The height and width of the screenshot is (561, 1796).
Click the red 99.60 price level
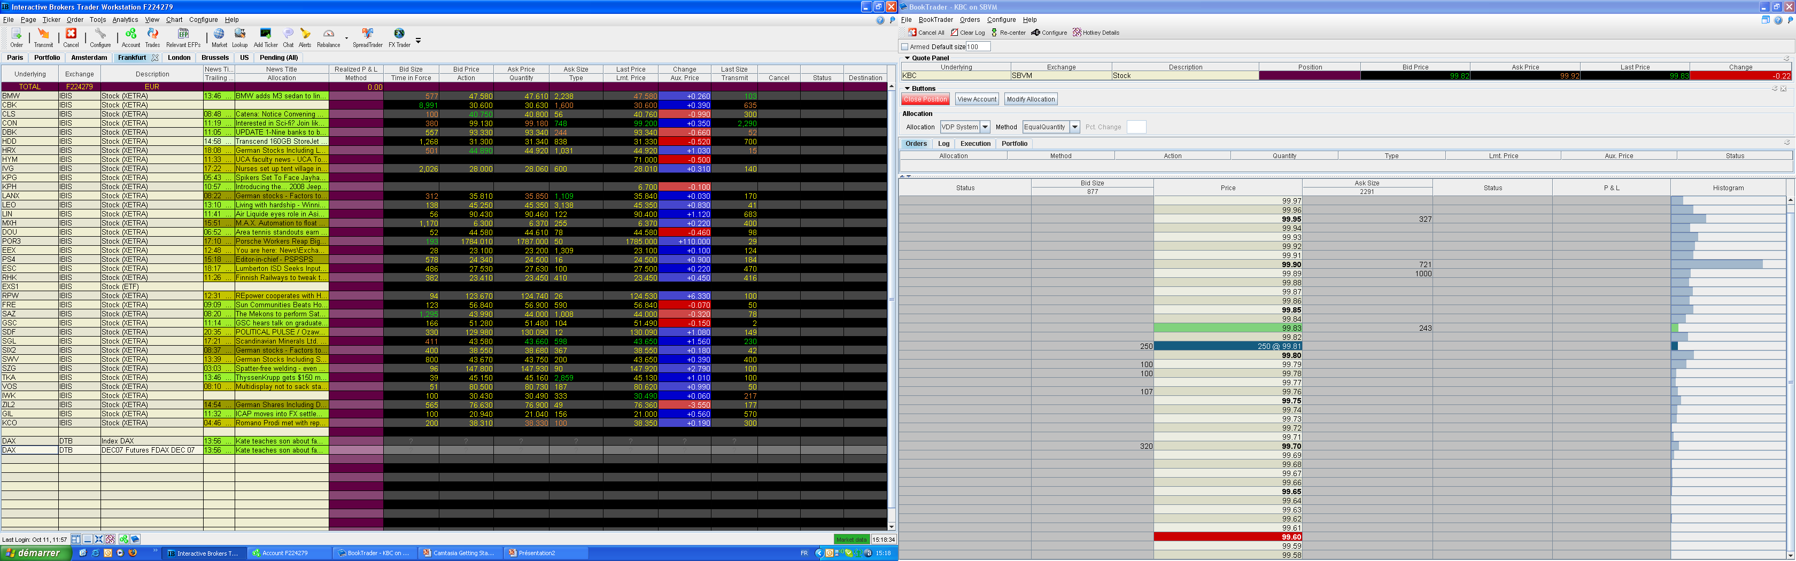tap(1228, 537)
